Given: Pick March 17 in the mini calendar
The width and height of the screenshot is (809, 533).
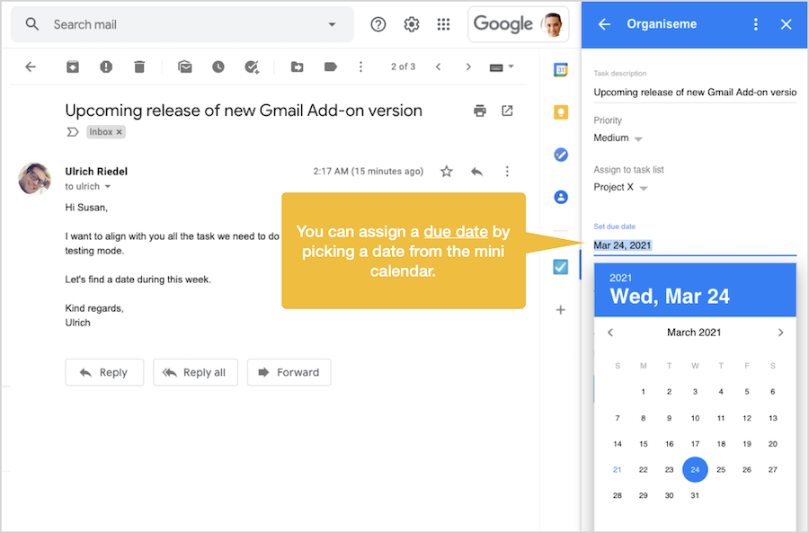Looking at the screenshot, I should [695, 444].
